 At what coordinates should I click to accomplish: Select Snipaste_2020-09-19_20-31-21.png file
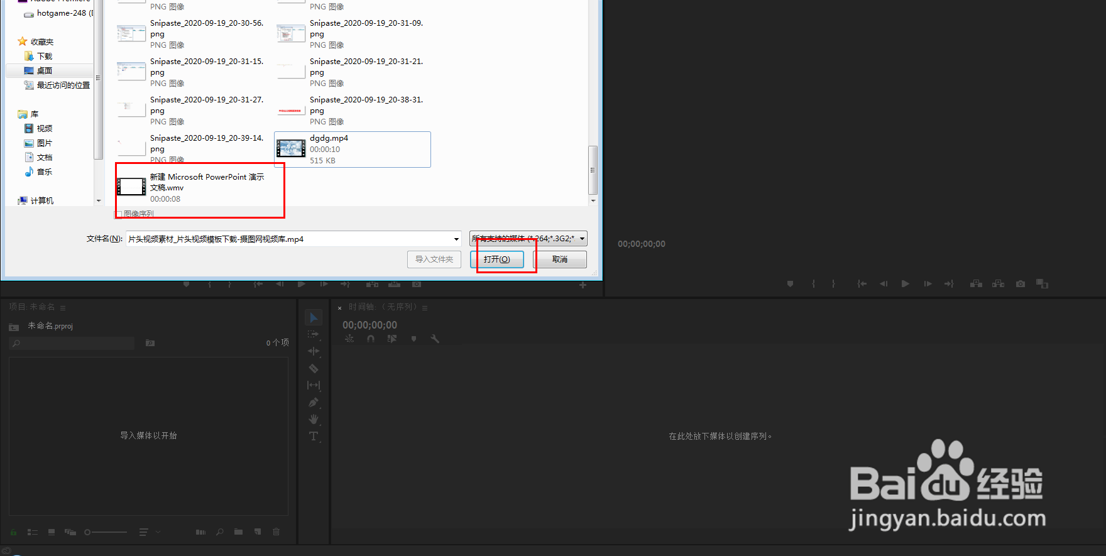point(352,72)
